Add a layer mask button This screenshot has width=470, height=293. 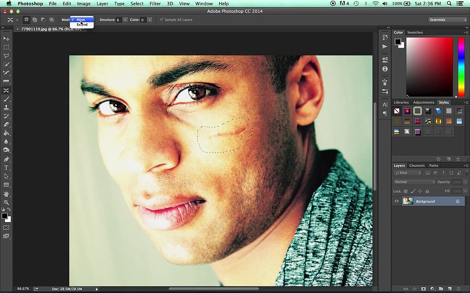423,289
